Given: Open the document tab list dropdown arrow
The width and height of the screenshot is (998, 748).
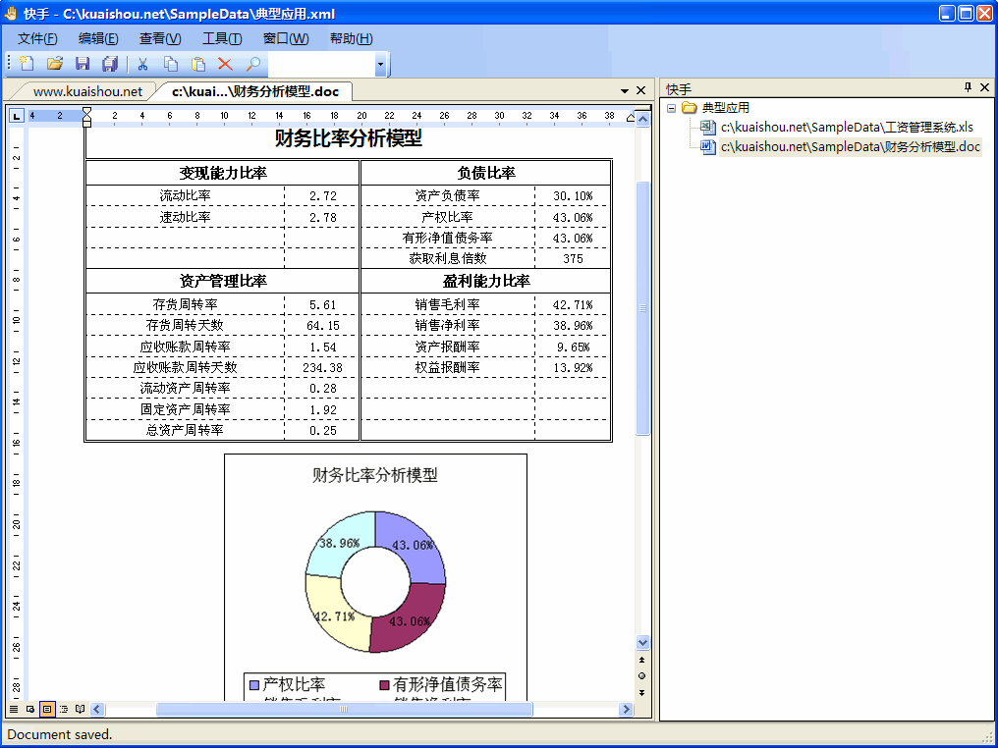Looking at the screenshot, I should [625, 91].
